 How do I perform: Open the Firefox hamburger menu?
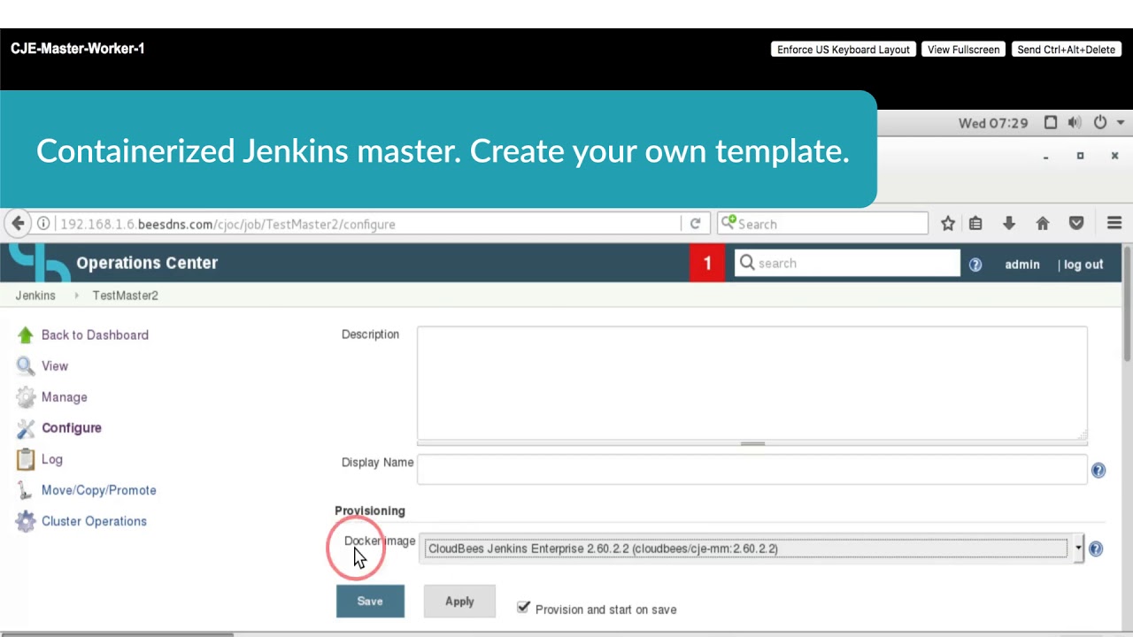[x=1114, y=224]
